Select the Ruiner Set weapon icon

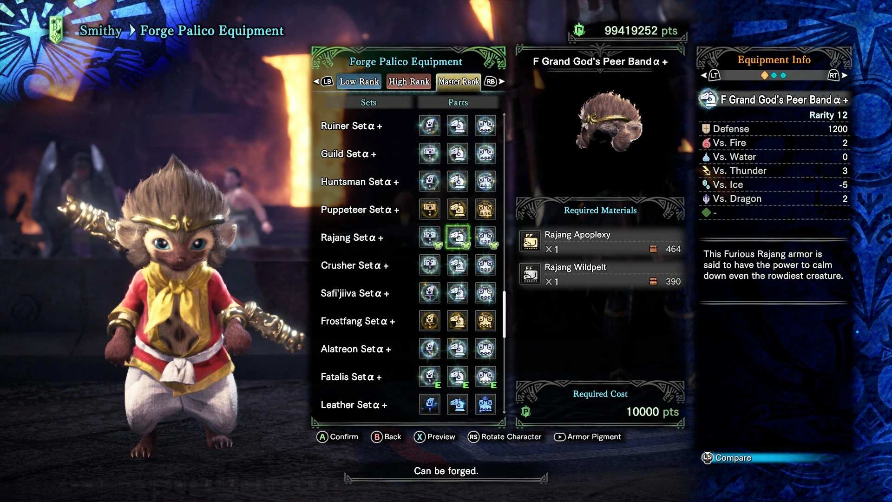(430, 126)
